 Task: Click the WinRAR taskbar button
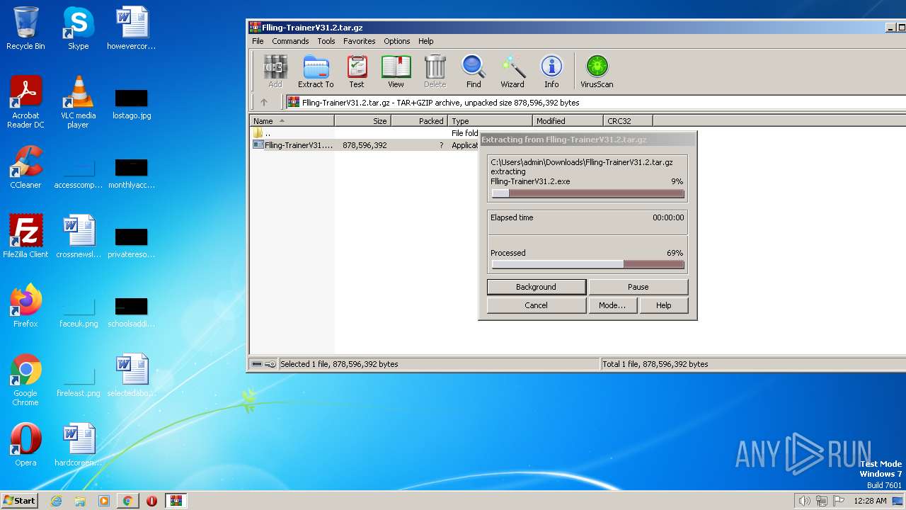click(x=176, y=501)
